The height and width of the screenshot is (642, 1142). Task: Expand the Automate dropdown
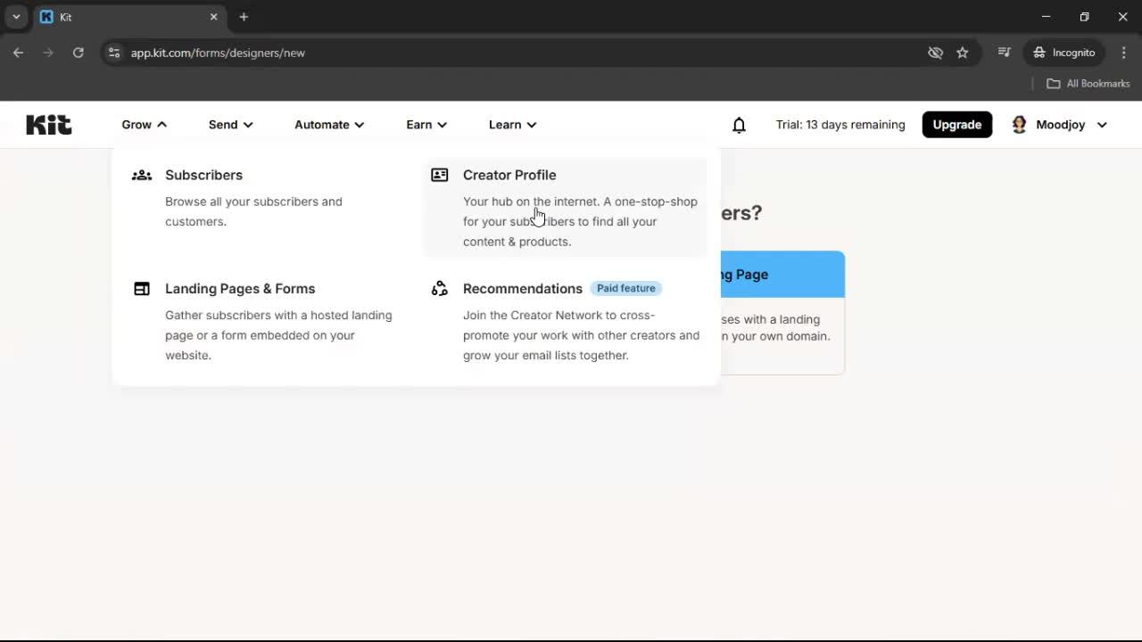(x=328, y=124)
